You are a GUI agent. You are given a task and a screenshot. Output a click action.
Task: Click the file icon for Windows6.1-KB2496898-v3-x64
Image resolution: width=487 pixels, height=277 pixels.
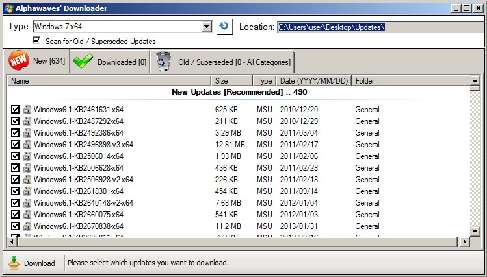pos(27,145)
